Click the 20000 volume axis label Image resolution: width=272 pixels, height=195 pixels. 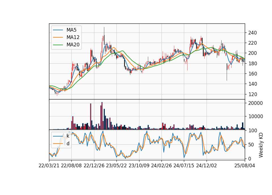pos(256,103)
